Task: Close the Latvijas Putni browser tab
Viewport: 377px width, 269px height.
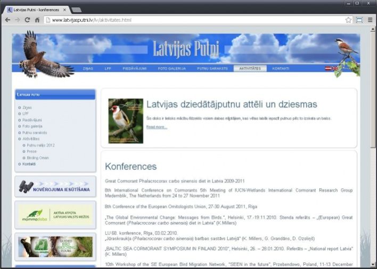Action: pos(64,10)
